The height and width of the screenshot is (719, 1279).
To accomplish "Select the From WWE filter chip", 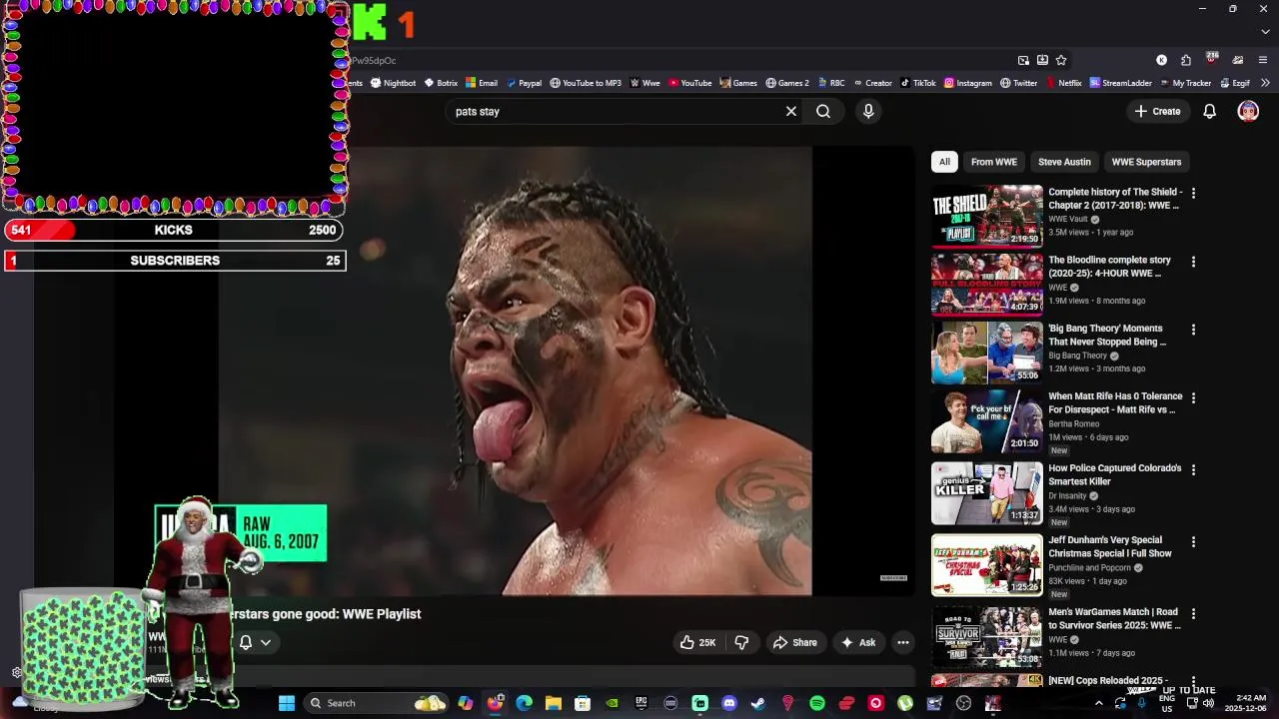I will 994,162.
